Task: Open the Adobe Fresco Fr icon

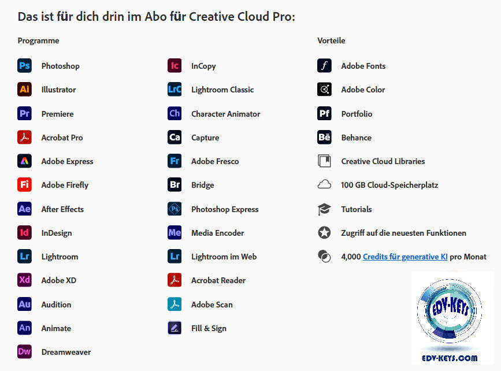Action: pos(175,161)
